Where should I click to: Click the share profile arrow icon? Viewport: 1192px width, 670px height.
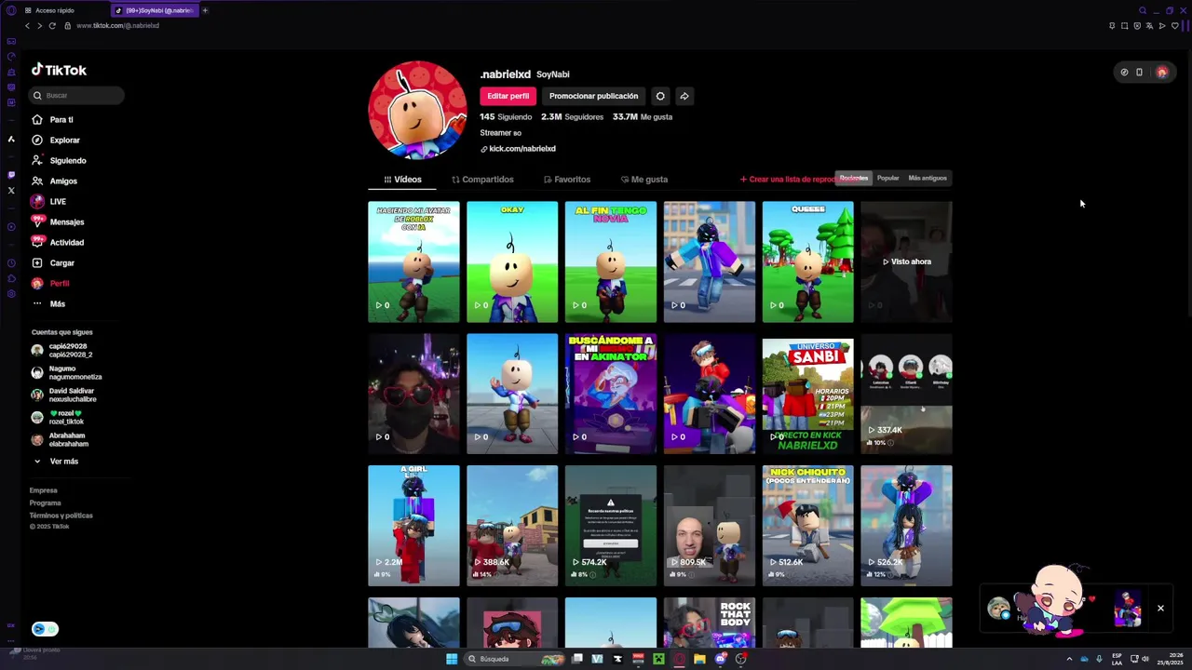tap(684, 96)
